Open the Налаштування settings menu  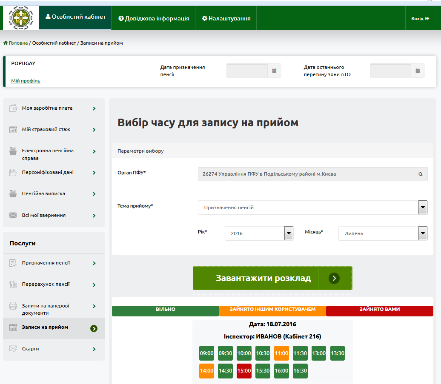click(x=226, y=18)
